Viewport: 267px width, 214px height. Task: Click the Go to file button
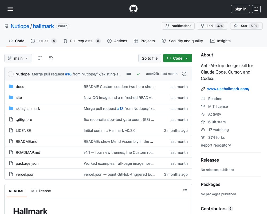[150, 58]
